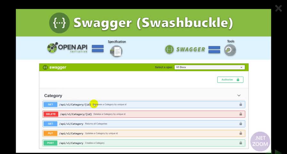Expand DELETE /api/v1/Category/{id} endpoint
Screen dimensions: 287x154
(144, 114)
